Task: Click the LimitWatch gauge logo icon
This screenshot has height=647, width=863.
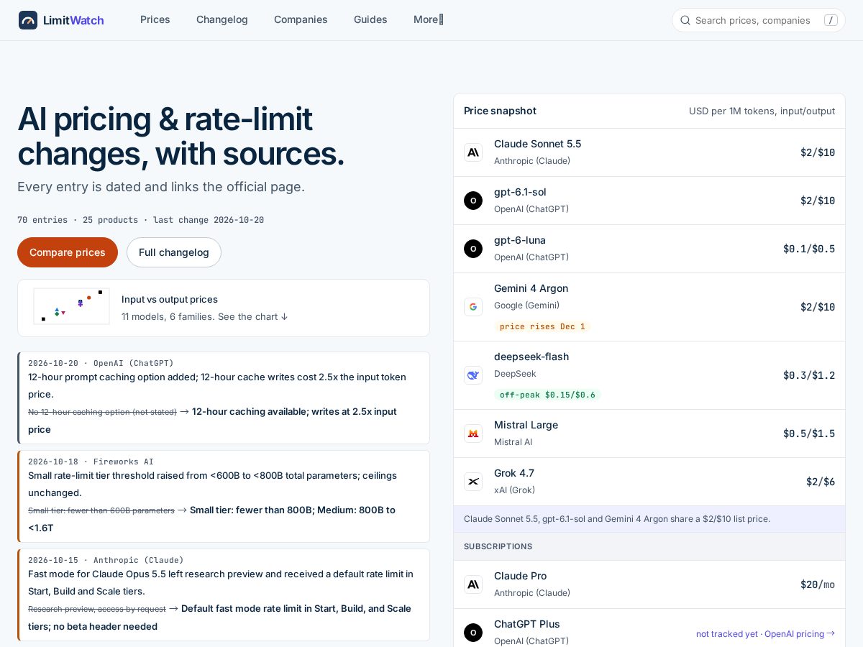Action: click(x=28, y=20)
